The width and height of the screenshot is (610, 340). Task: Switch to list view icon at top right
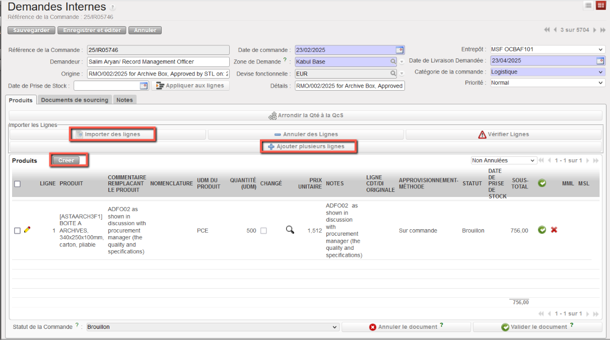coord(588,6)
